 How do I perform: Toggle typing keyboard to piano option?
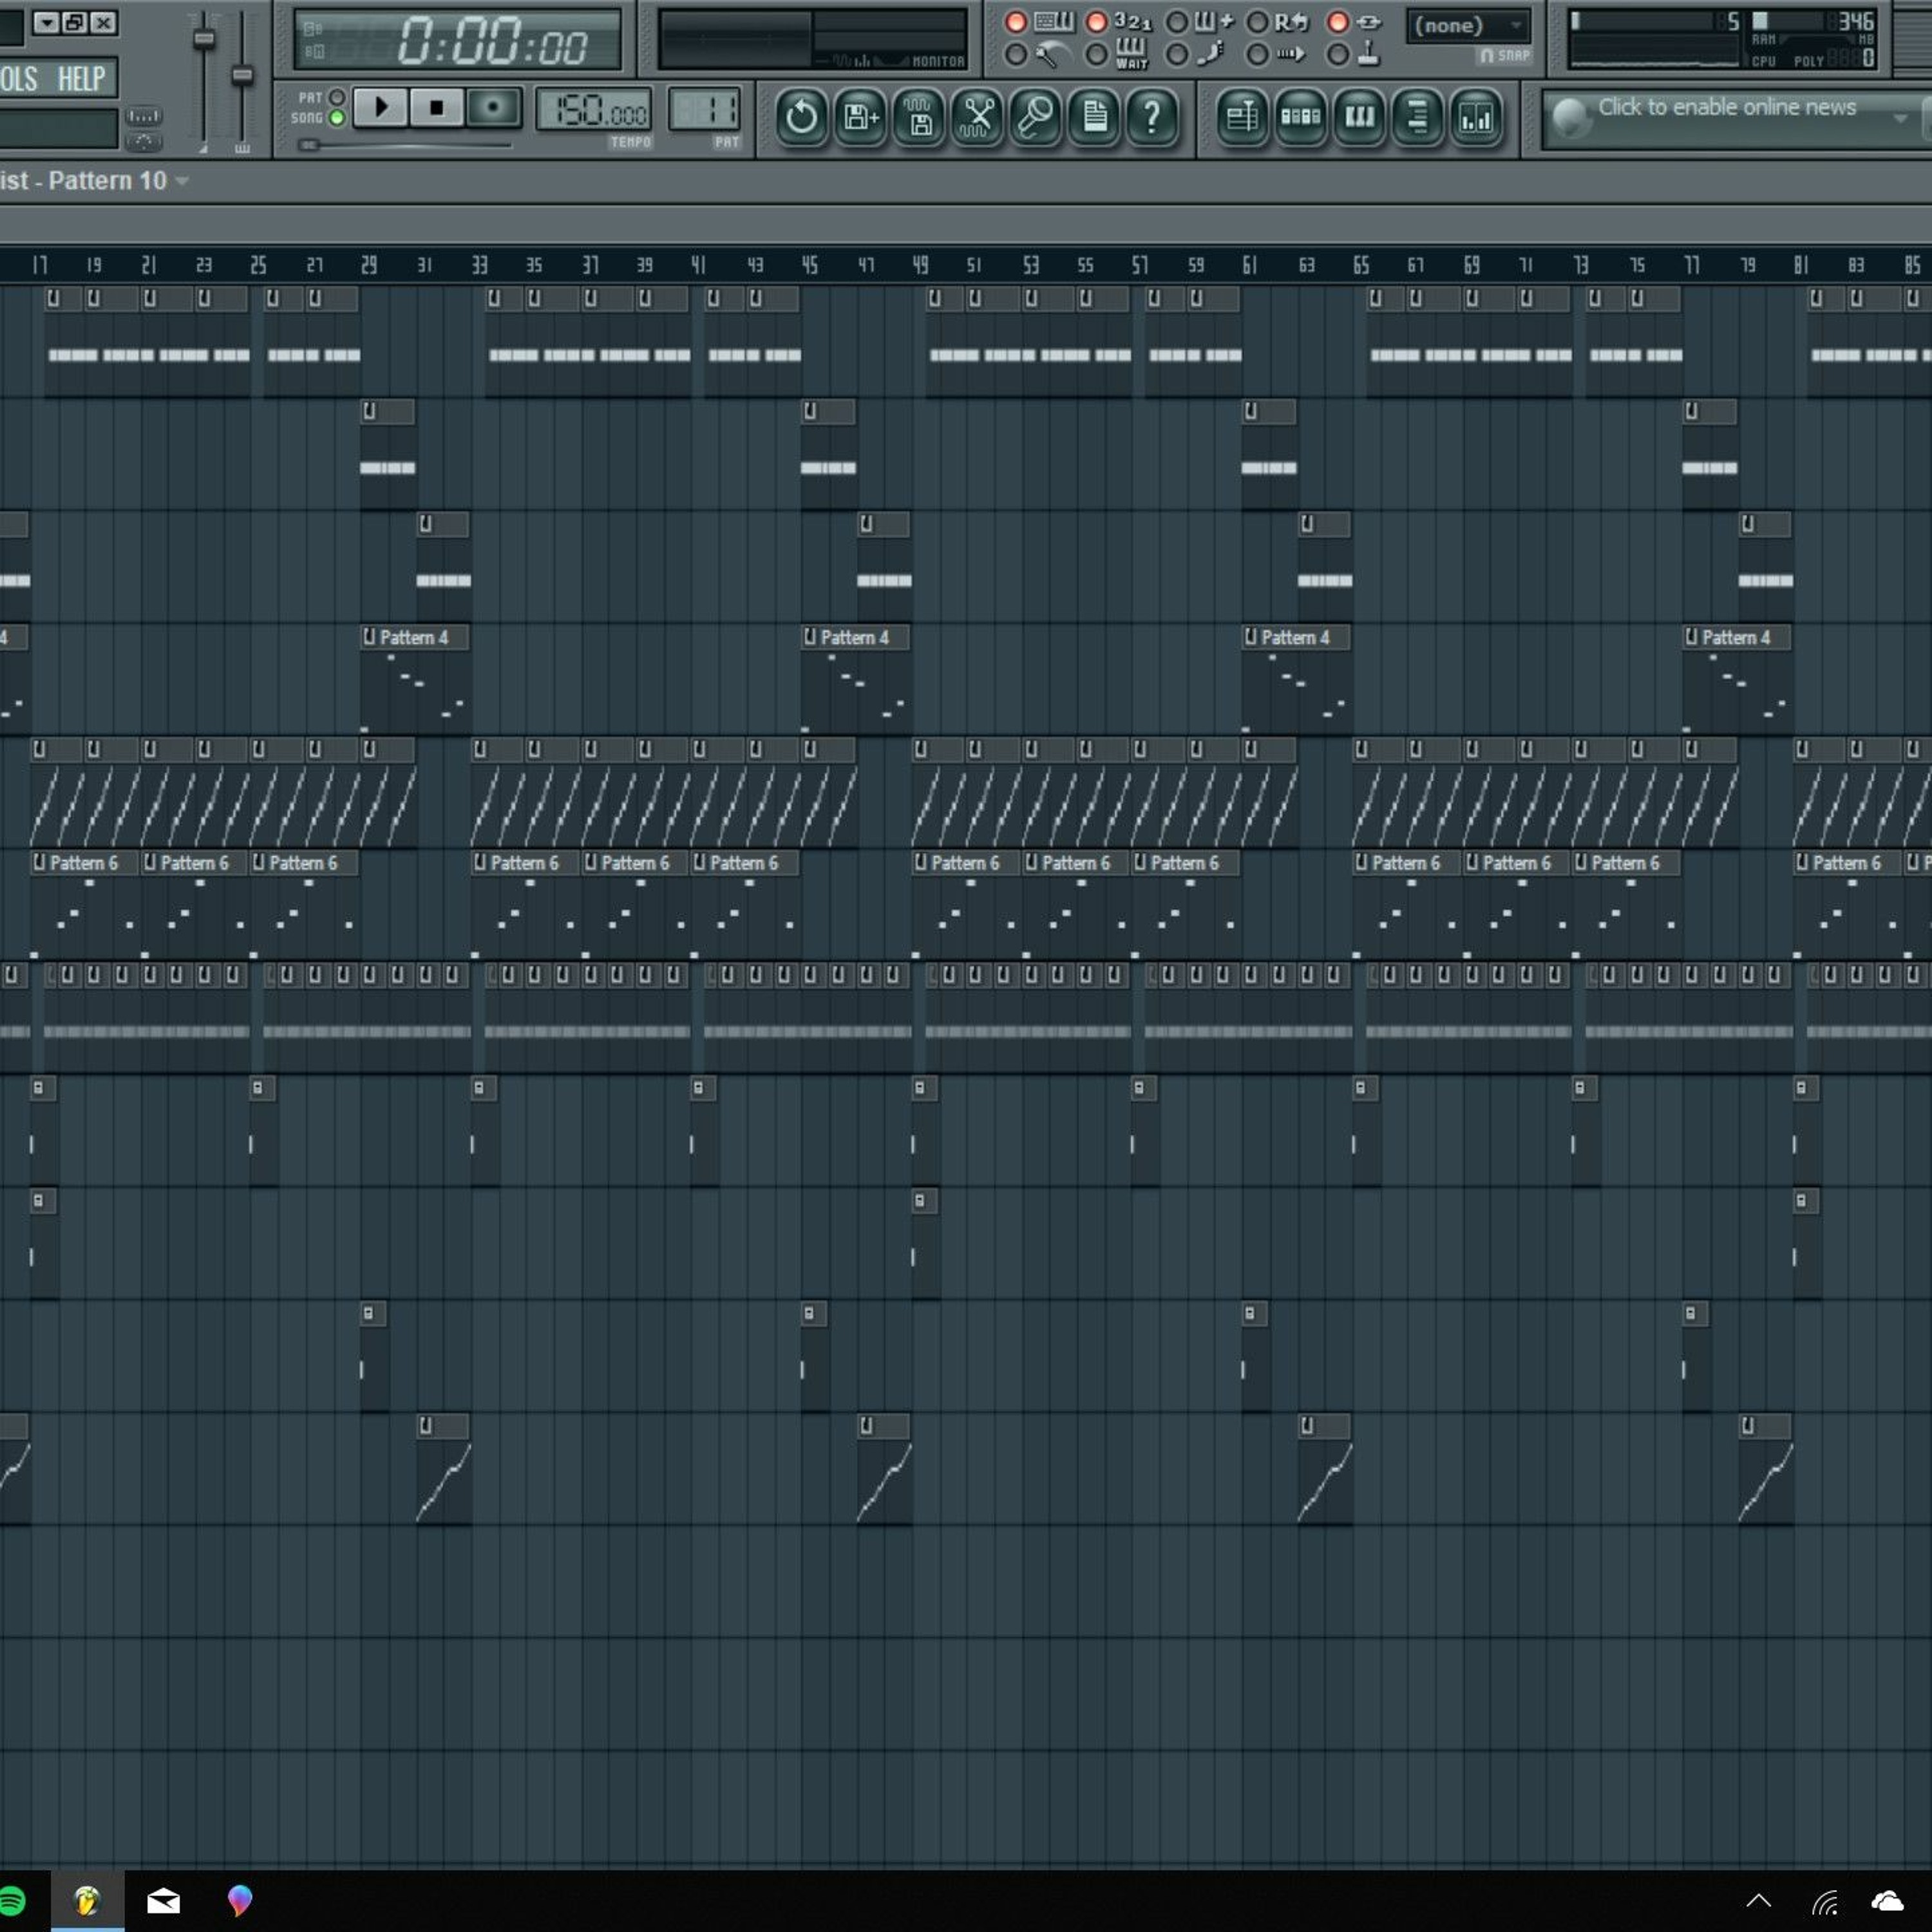tap(1016, 22)
